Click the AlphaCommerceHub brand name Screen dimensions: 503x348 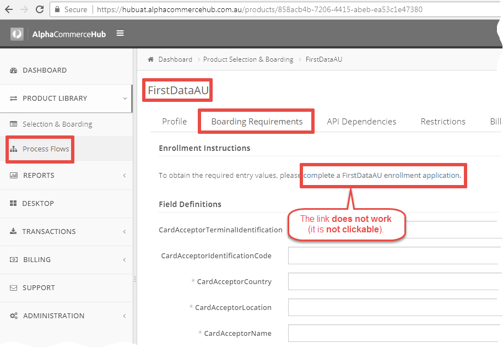point(69,34)
